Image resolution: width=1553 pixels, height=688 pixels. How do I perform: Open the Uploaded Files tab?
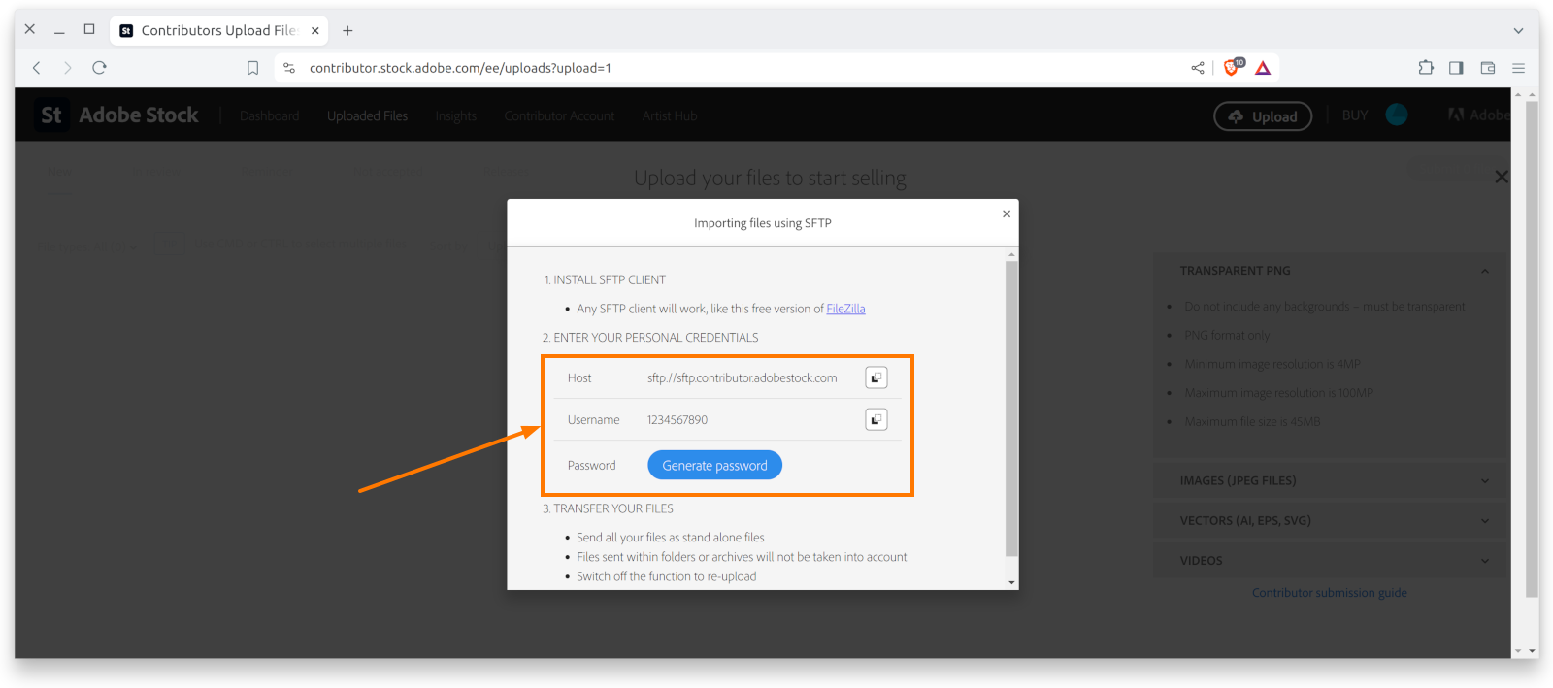[x=367, y=115]
